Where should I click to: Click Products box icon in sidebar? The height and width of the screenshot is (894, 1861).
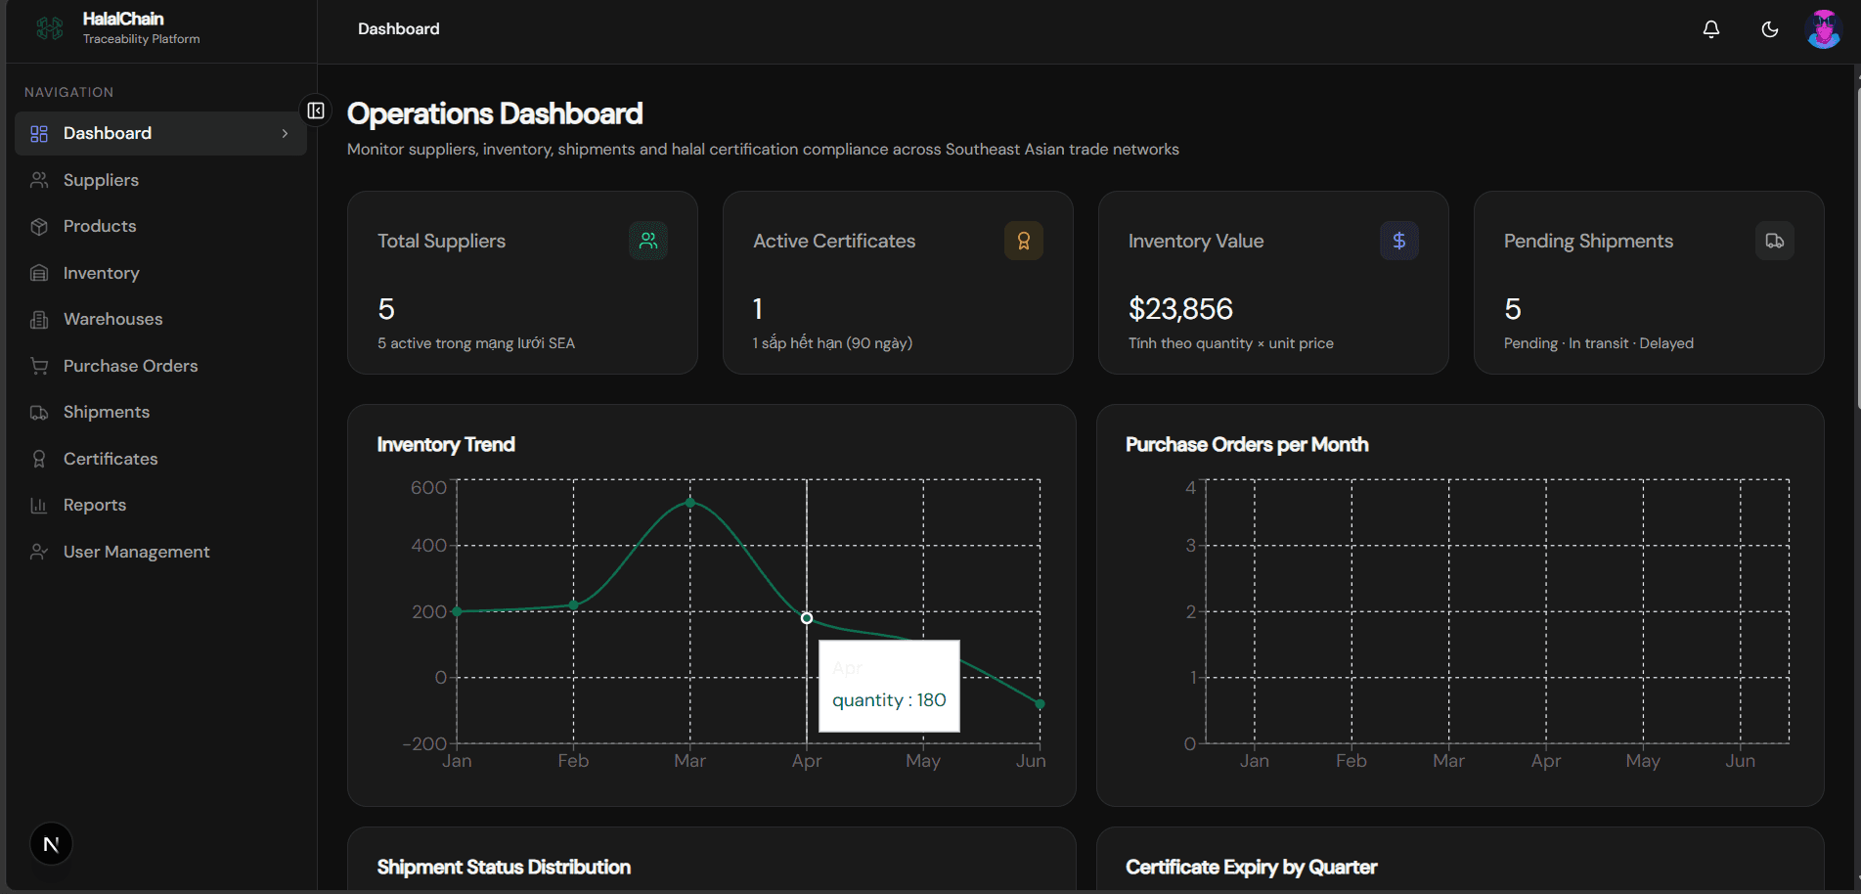coord(39,227)
